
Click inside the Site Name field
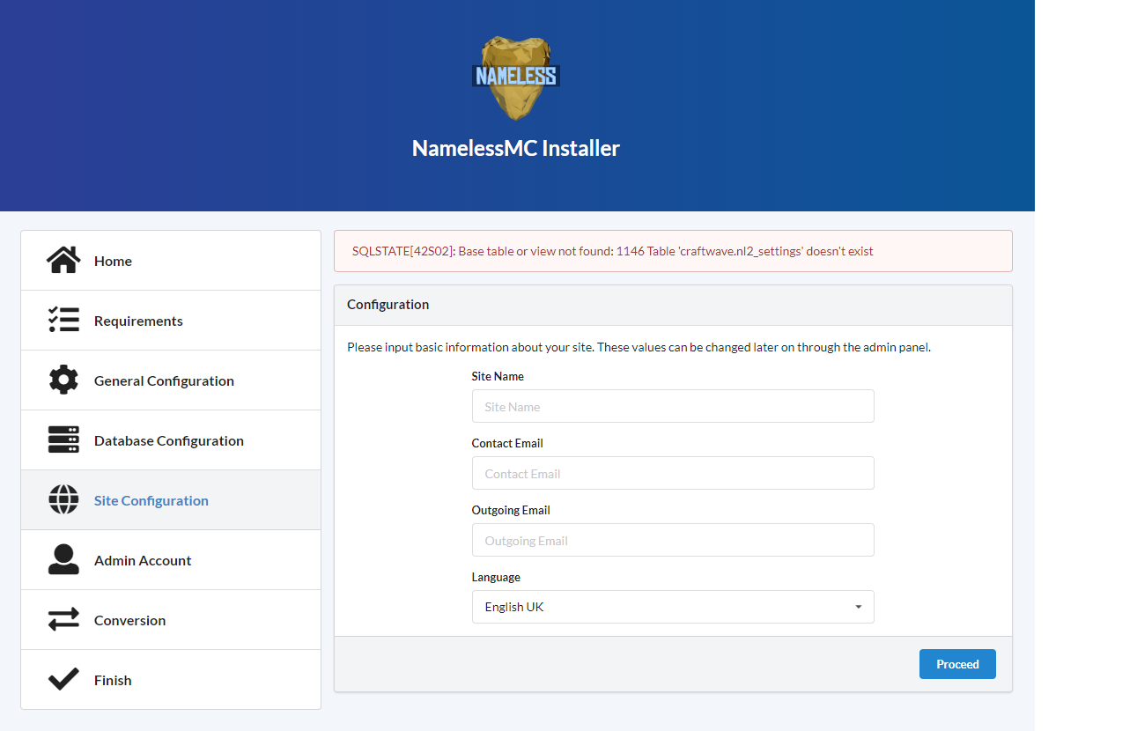[672, 406]
